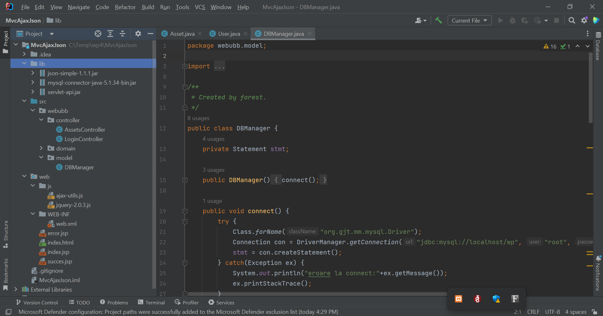Click Collapse All icon in Project panel

point(122,34)
